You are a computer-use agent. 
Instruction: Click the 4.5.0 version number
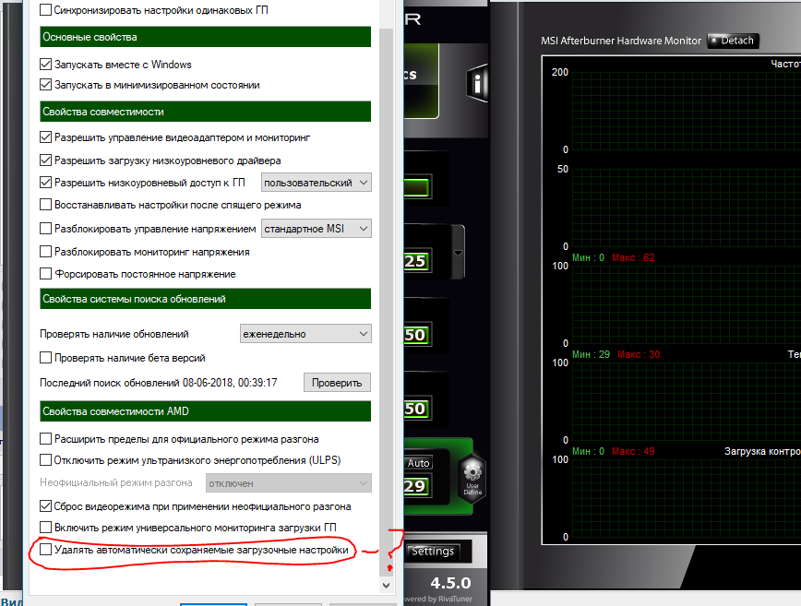[x=450, y=583]
